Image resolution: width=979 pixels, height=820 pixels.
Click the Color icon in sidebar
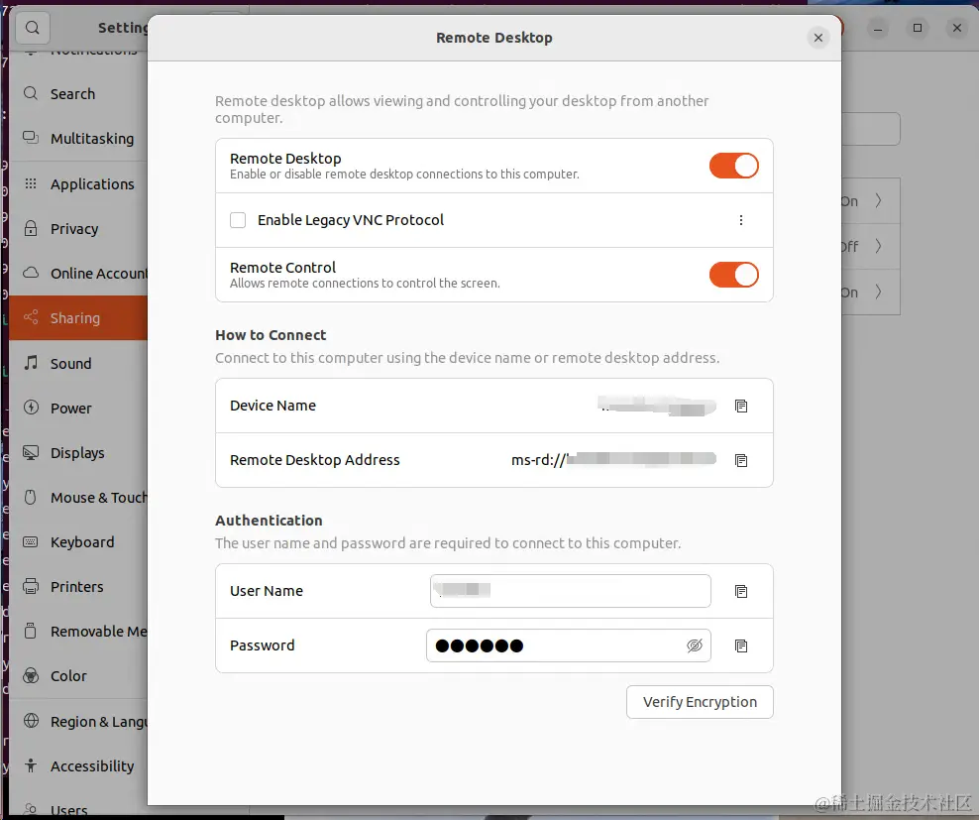31,675
